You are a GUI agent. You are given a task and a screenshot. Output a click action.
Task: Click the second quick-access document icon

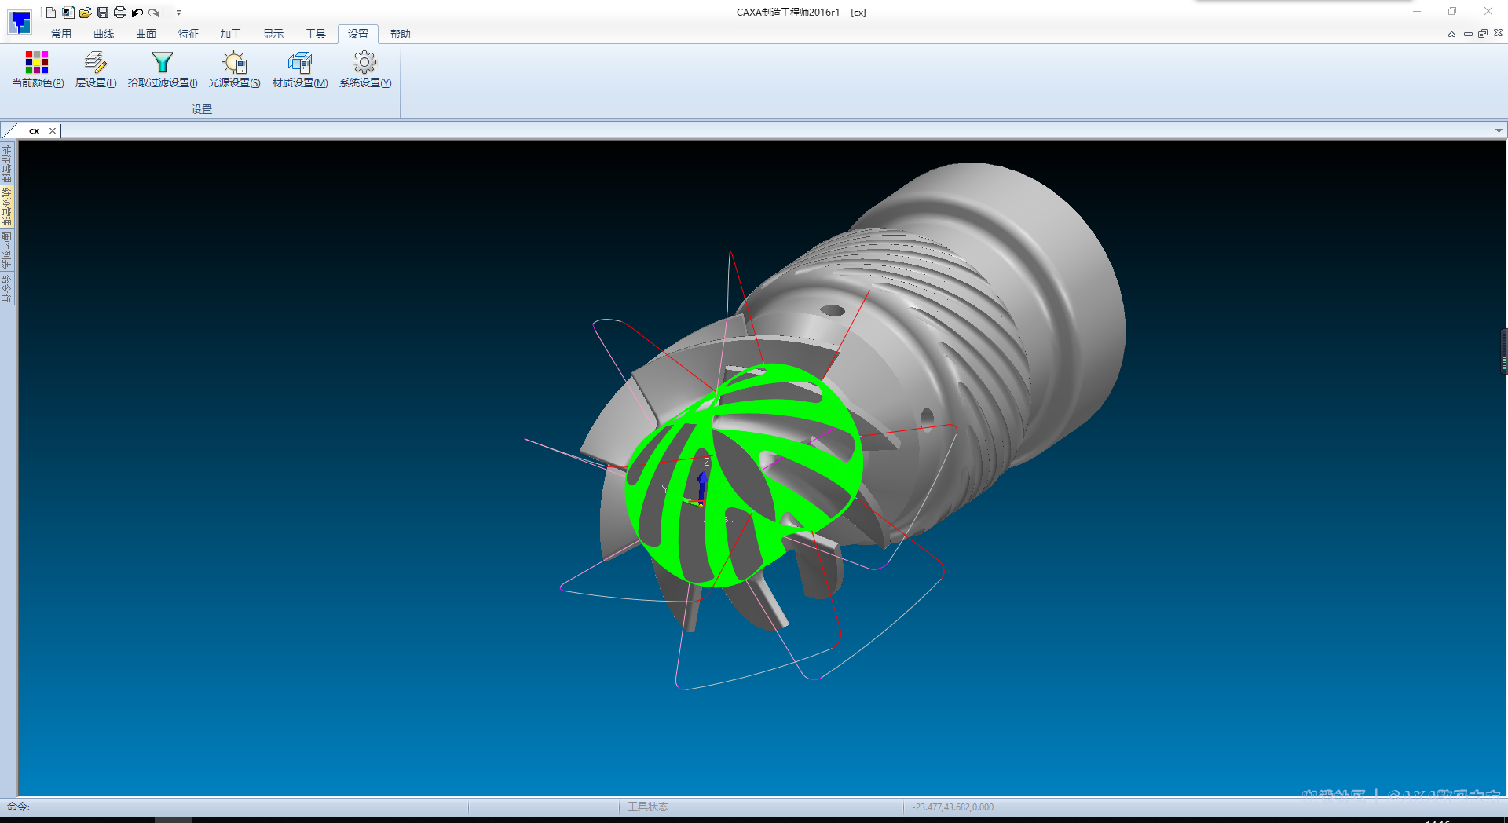pos(68,13)
